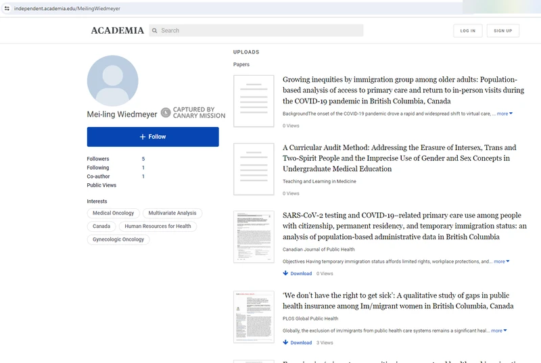Select the Canada interest tag
The height and width of the screenshot is (363, 541).
point(101,226)
